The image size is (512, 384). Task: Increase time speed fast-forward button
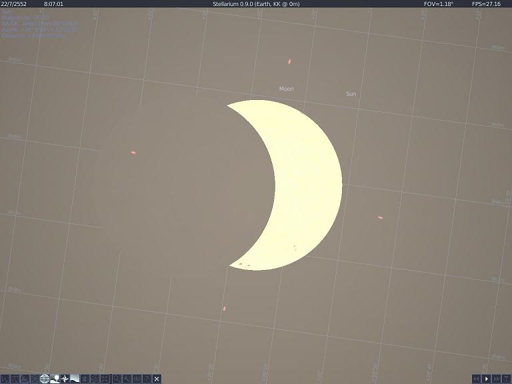[x=497, y=379]
